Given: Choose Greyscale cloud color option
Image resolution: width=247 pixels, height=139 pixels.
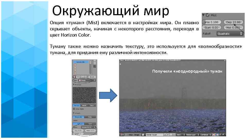Looking at the screenshot, I should (x=78, y=117).
